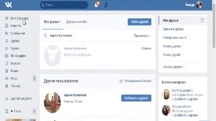Click the Photos sidebar icon
The height and width of the screenshot is (121, 216).
[7, 56]
